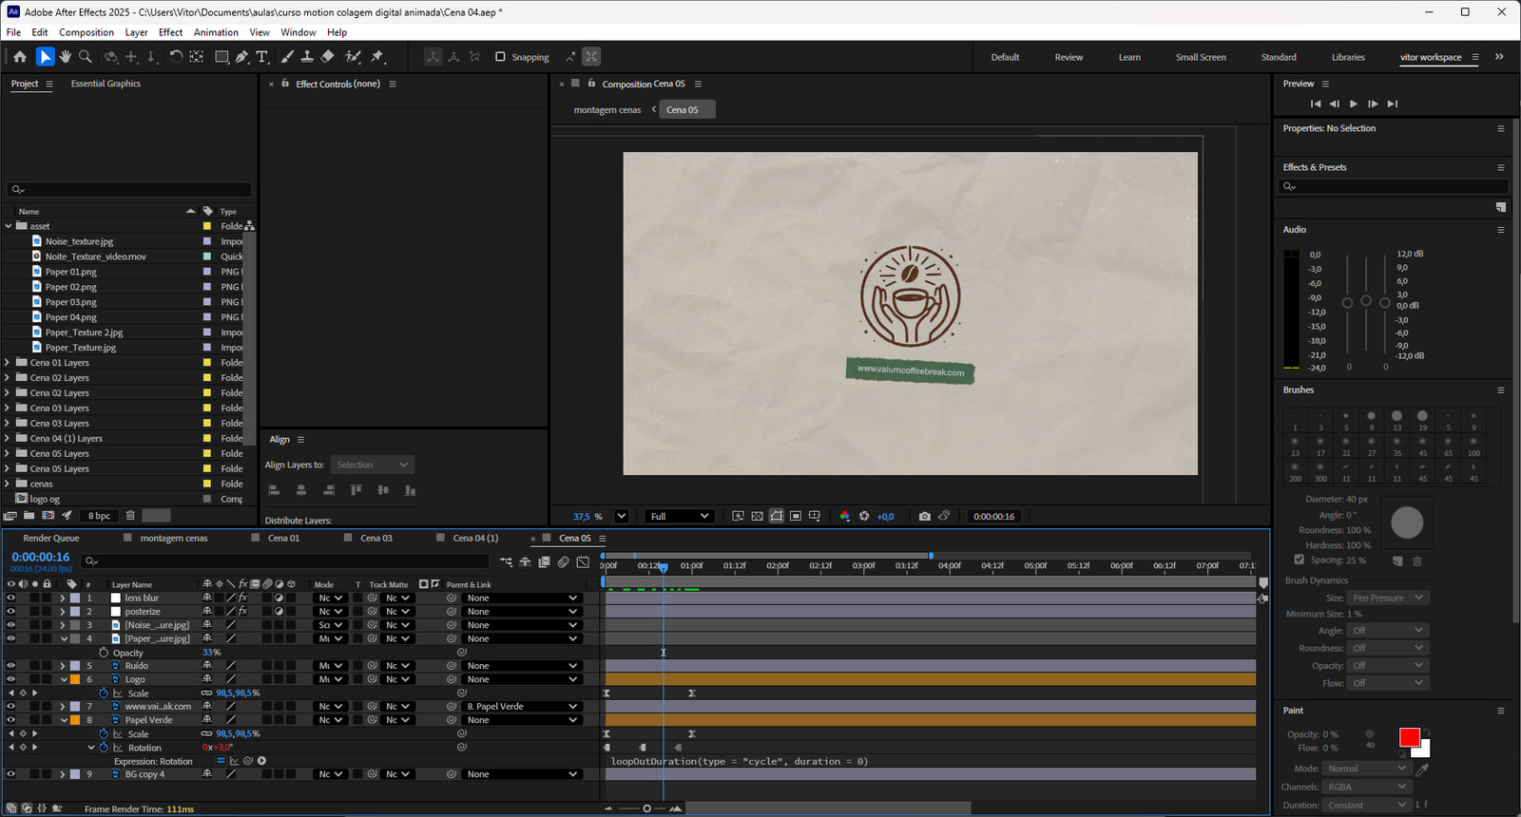Viewport: 1521px width, 817px height.
Task: Click the Region of Interest icon
Action: (x=796, y=516)
